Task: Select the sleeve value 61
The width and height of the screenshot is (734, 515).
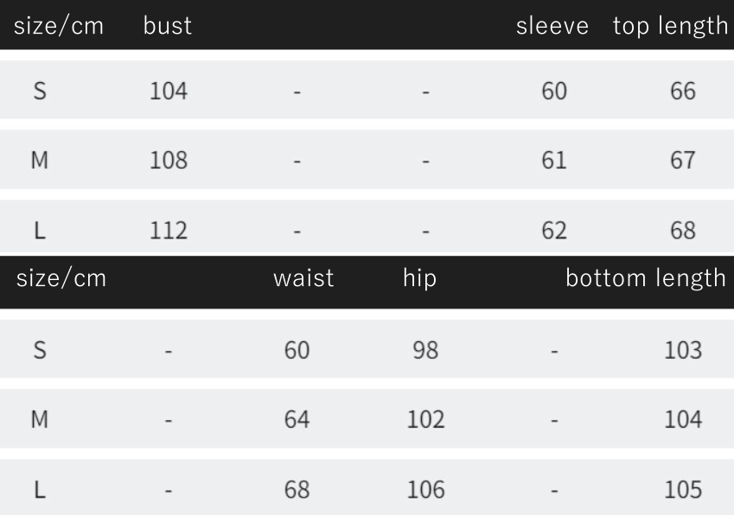Action: point(554,161)
